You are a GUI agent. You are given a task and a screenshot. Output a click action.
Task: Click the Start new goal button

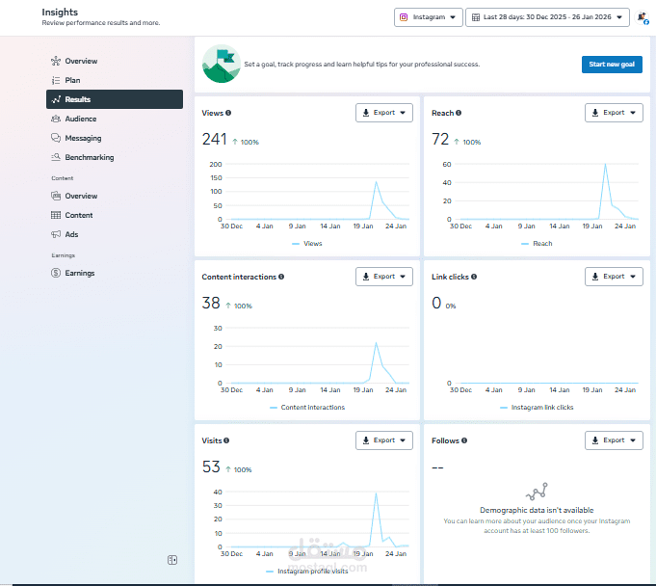click(x=612, y=65)
